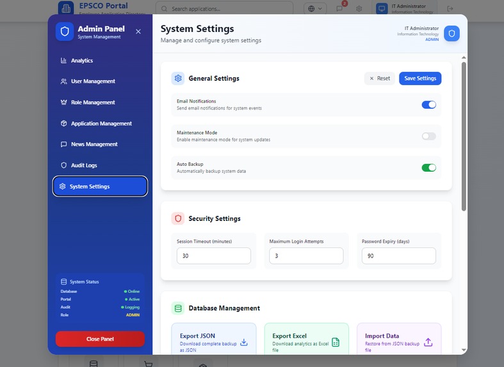Click the yellow 'ADMIN' role value in System Status
The width and height of the screenshot is (504, 367).
pos(133,315)
